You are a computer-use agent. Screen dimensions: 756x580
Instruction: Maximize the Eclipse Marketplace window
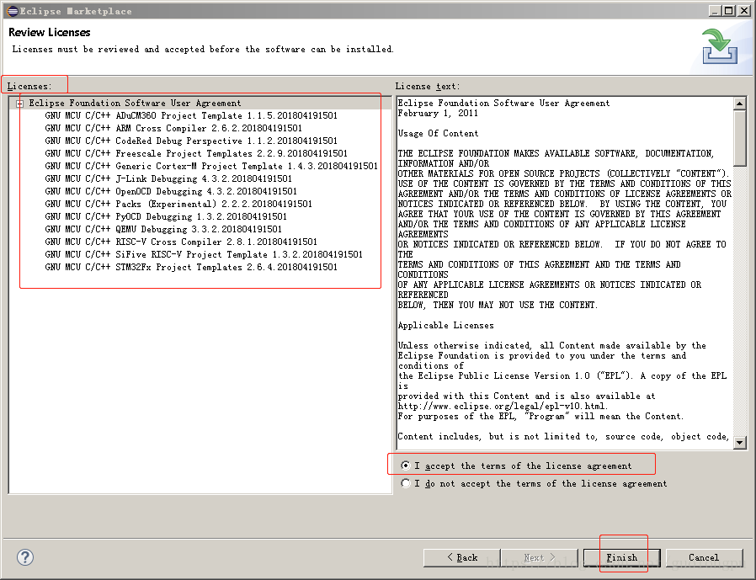click(x=729, y=11)
